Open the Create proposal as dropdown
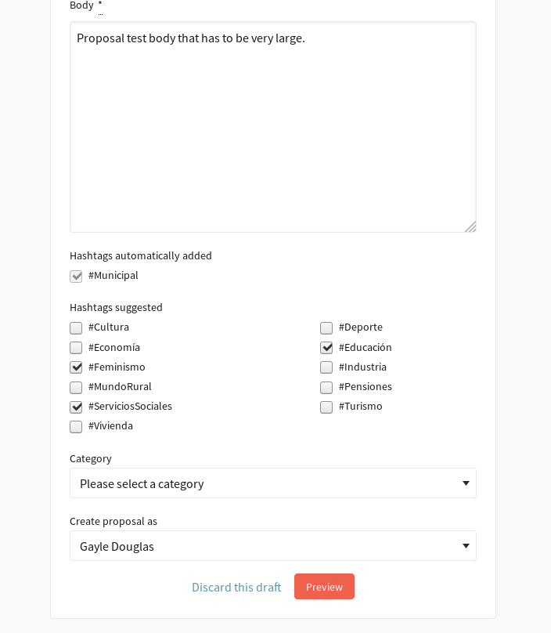The width and height of the screenshot is (551, 633). tap(273, 545)
